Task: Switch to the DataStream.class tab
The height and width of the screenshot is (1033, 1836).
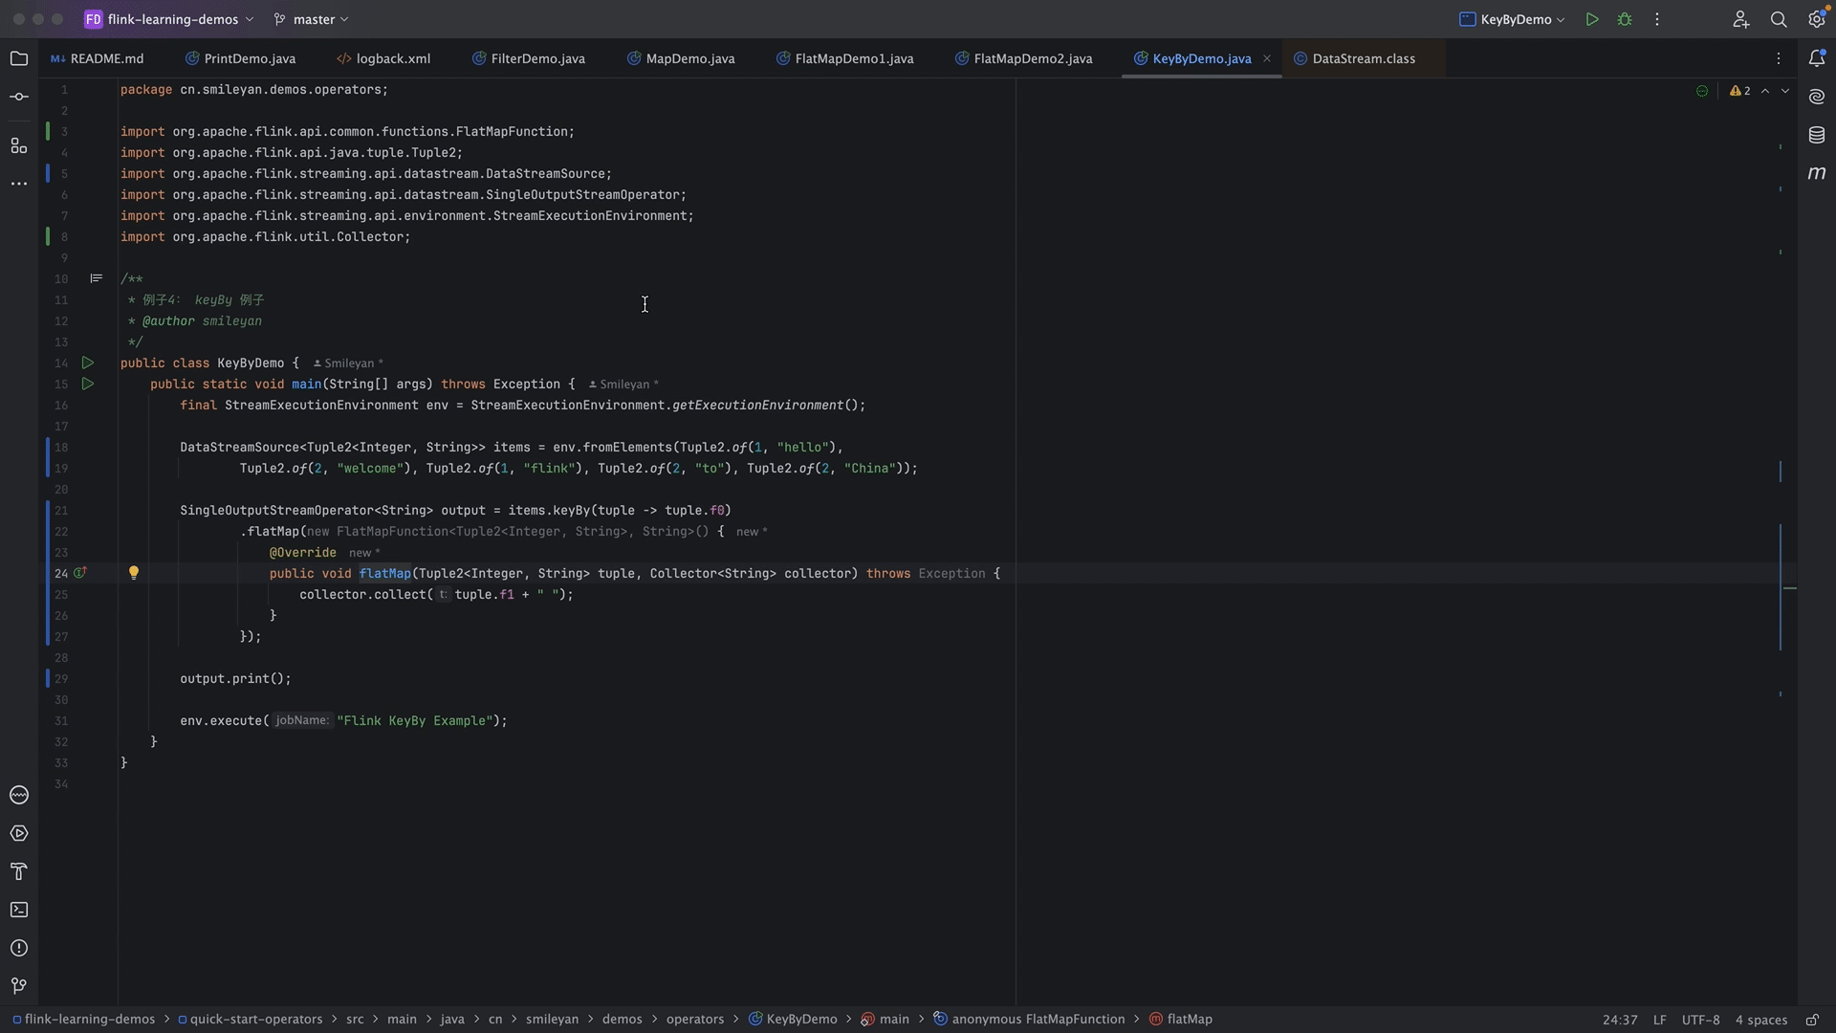Action: pyautogui.click(x=1363, y=58)
